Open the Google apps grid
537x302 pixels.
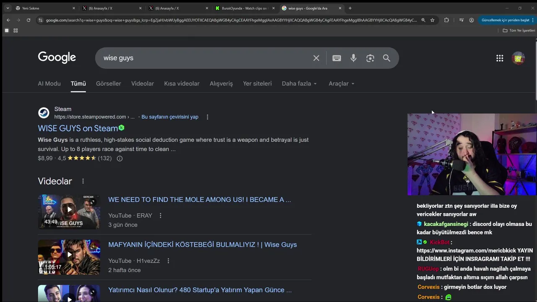click(500, 58)
